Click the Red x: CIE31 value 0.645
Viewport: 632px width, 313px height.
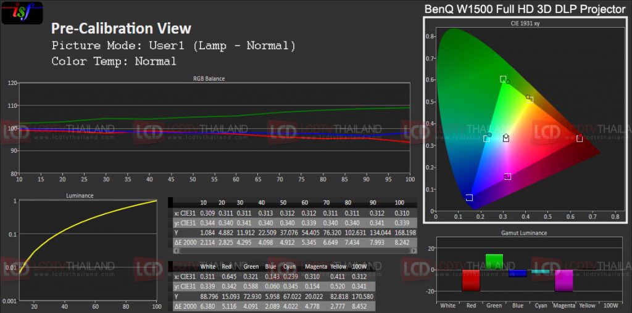[x=229, y=277]
